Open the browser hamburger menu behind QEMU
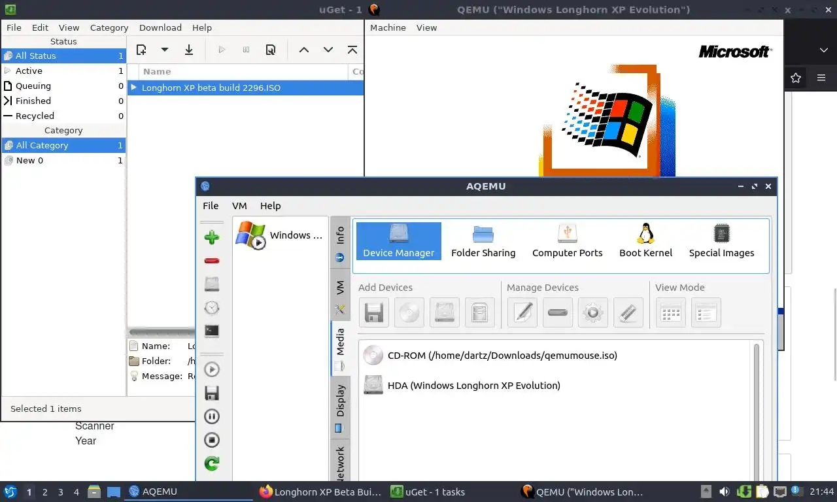 pyautogui.click(x=821, y=78)
